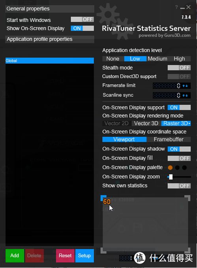
Task: Click the bottom-left OSD position corner marker
Action: [103, 250]
